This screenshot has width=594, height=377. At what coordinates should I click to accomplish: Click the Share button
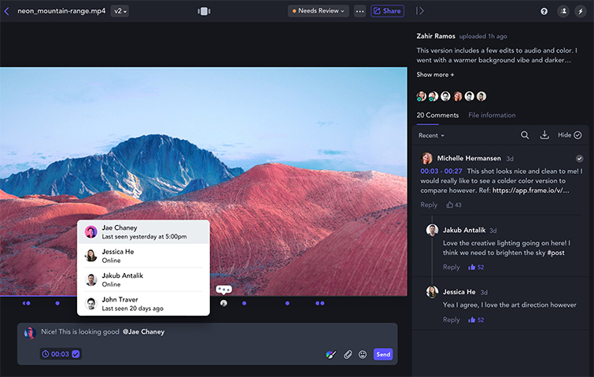tap(387, 11)
